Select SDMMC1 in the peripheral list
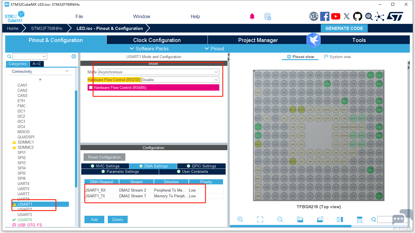This screenshot has height=233, width=415. tap(26, 142)
